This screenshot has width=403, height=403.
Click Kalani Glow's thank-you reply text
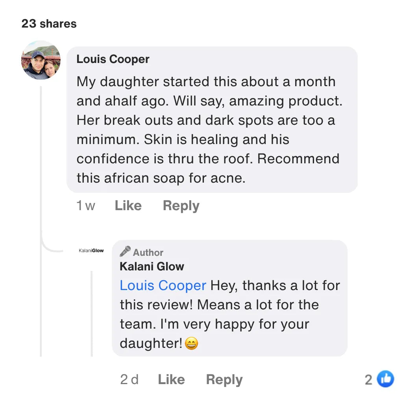tap(229, 314)
